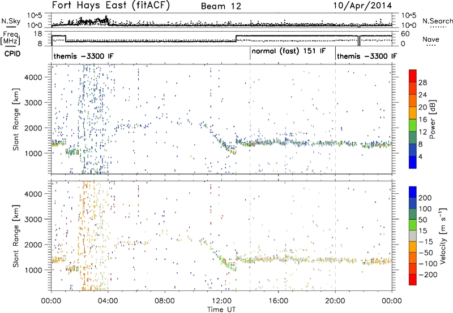Click the 'Fort Hays East (fitACF)' title
The height and width of the screenshot is (313, 453).
[111, 6]
